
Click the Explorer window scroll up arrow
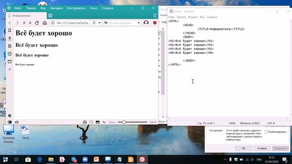163,29
